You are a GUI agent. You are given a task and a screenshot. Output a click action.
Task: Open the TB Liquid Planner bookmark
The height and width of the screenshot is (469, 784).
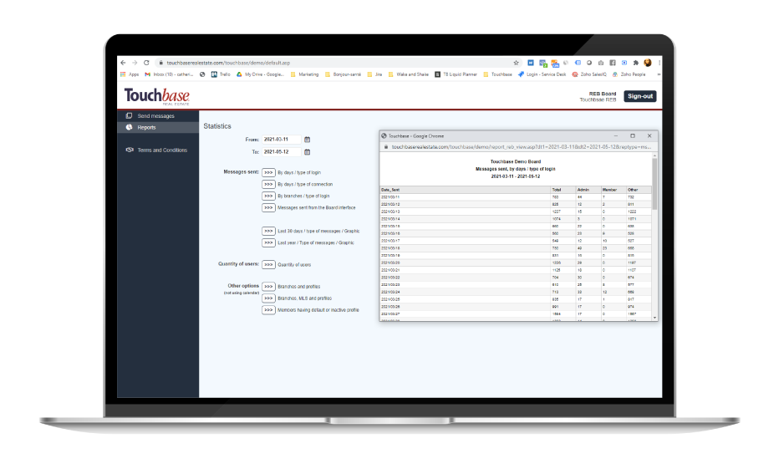pos(456,74)
